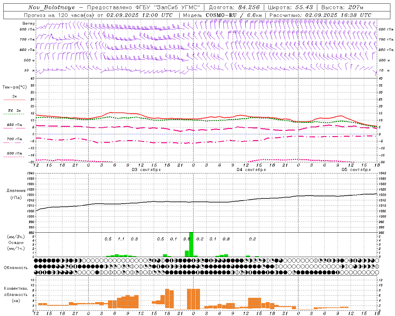Viewport: 395px width, 316px height.
Task: Click the 1.1 precipitation amount value
Action: 121,239
